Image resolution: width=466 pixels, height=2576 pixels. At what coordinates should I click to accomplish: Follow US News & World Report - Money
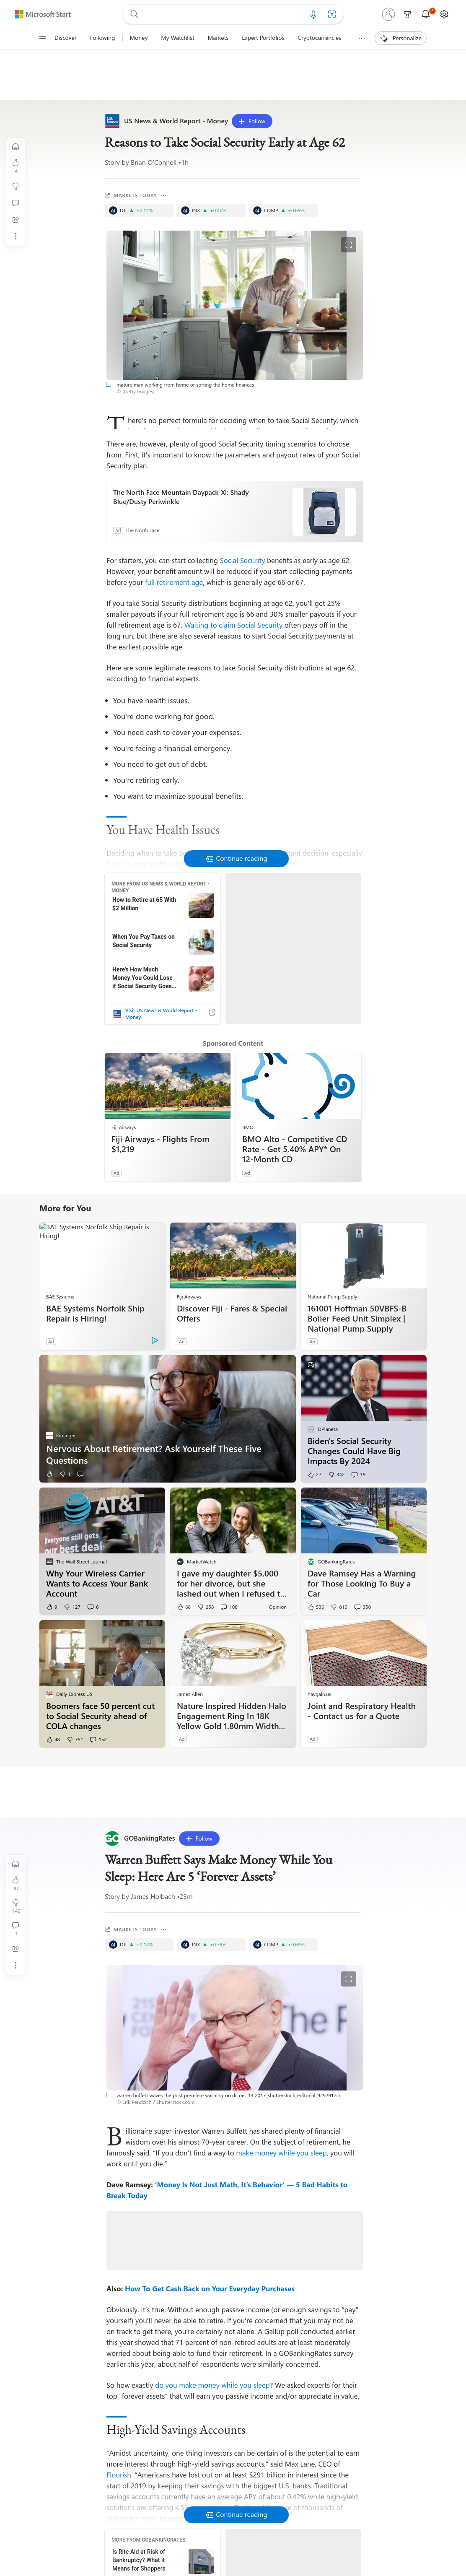click(252, 121)
